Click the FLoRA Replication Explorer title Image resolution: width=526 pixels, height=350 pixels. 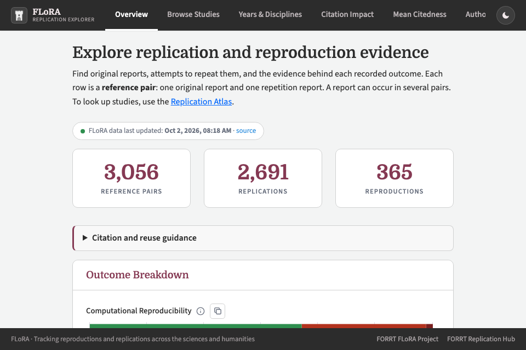pos(64,15)
